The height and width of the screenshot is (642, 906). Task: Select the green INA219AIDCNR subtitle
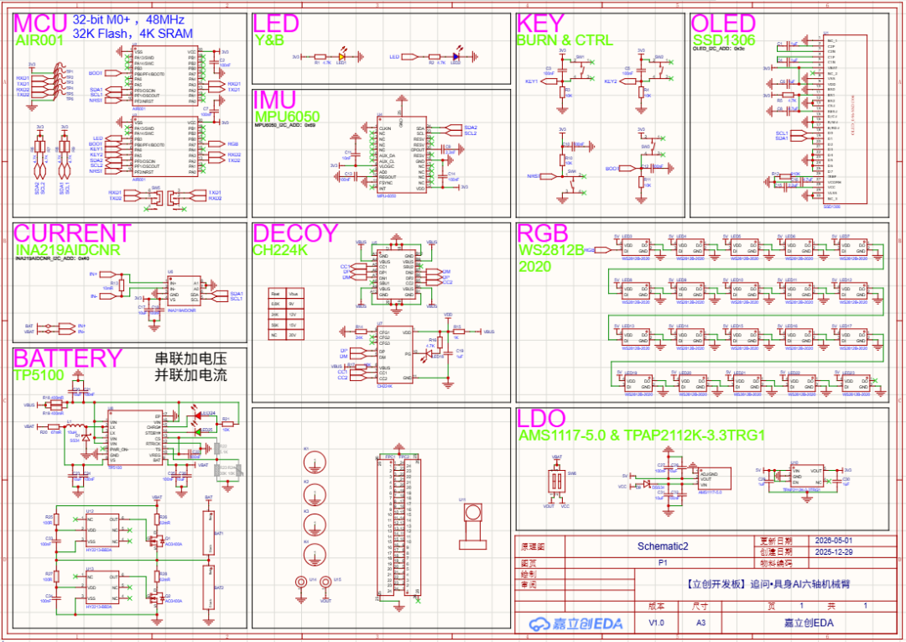pos(68,249)
